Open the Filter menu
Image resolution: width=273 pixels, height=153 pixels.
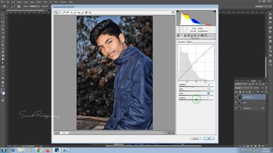[x=45, y=2]
